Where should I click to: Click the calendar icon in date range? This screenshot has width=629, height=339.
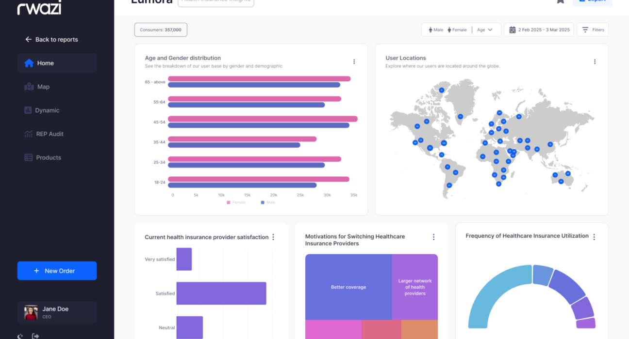click(512, 30)
